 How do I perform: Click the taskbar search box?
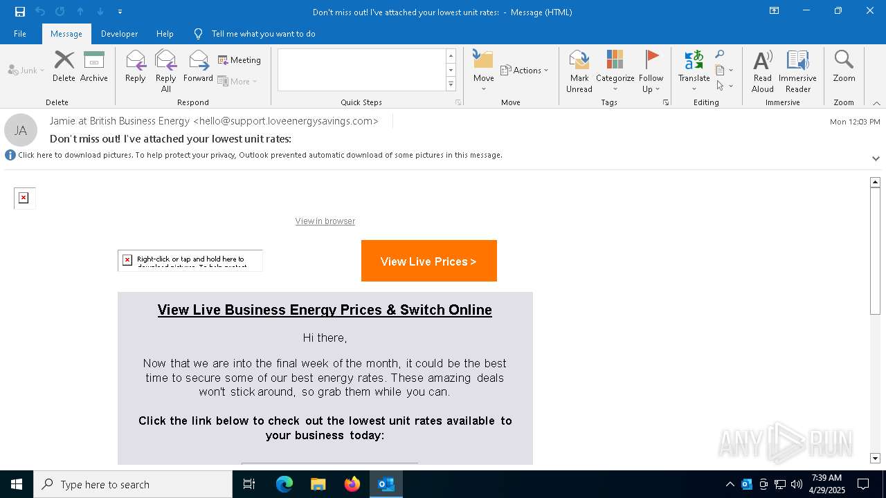click(x=133, y=484)
